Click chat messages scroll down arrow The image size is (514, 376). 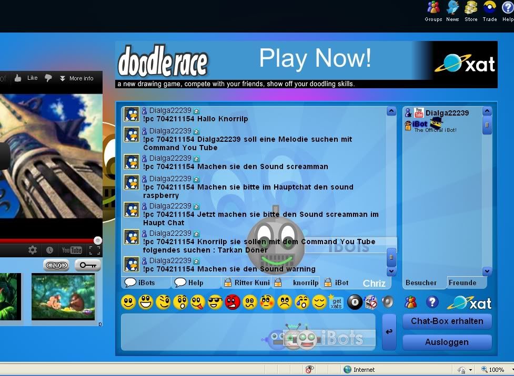pos(391,271)
